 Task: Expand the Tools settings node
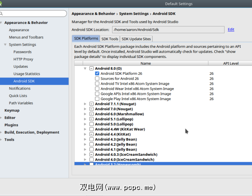tap(1, 140)
